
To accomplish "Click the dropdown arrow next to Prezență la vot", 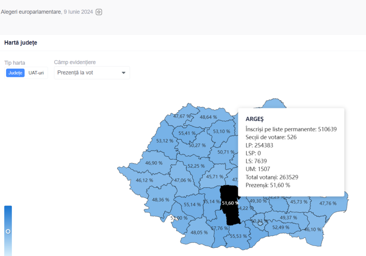I will click(124, 73).
